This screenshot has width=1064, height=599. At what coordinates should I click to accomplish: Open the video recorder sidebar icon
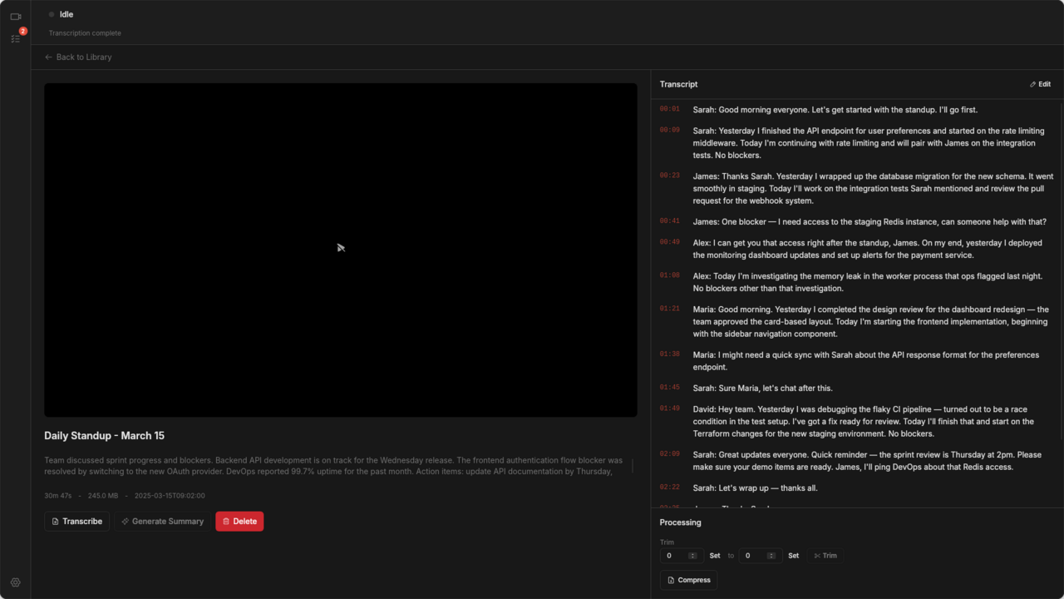pos(16,16)
